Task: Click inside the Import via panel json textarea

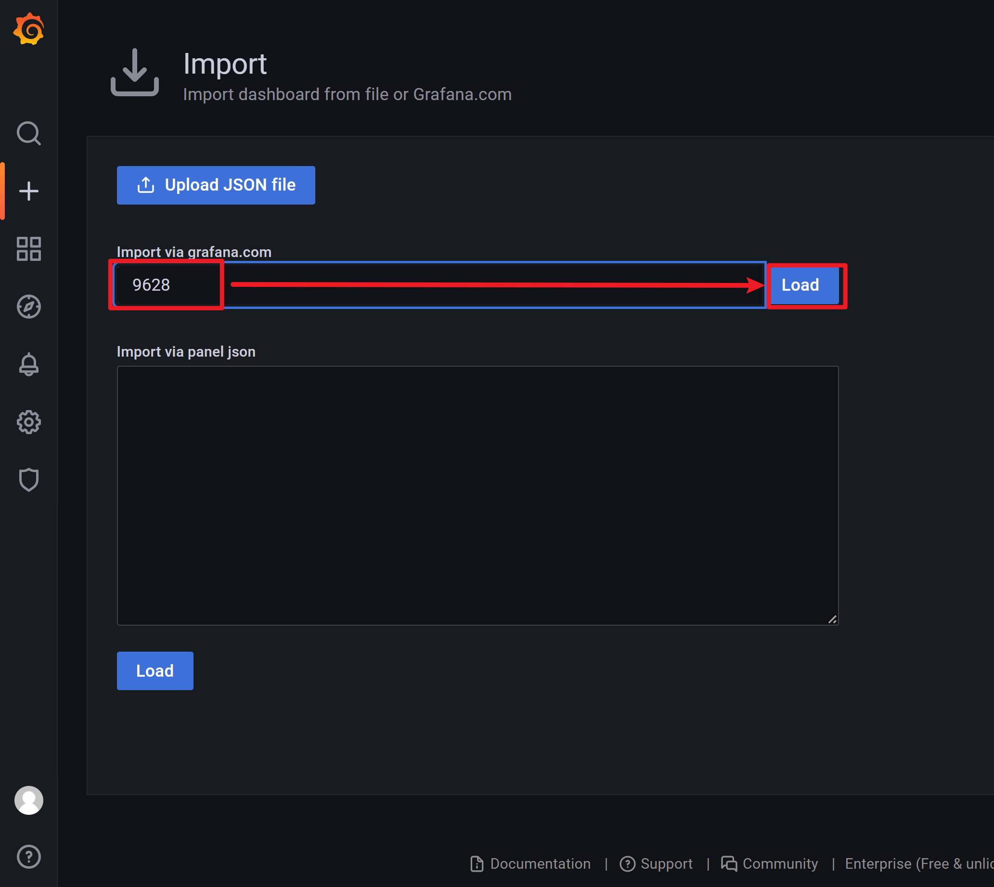Action: (x=477, y=495)
